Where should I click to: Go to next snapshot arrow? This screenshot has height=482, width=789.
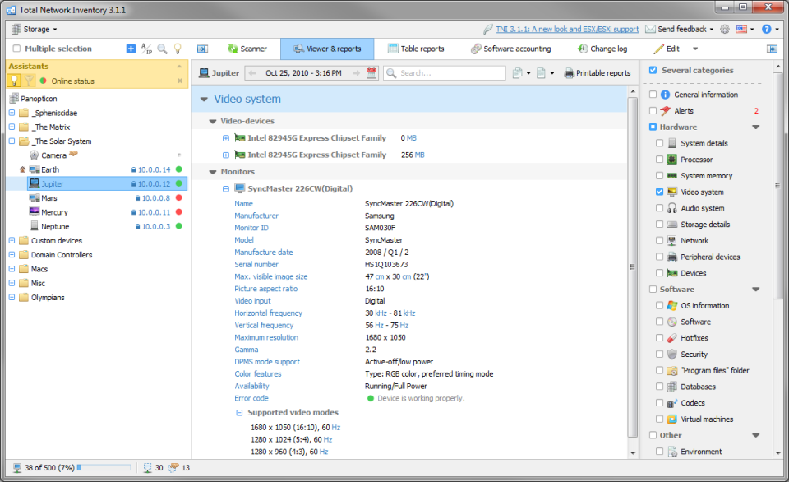coord(356,73)
